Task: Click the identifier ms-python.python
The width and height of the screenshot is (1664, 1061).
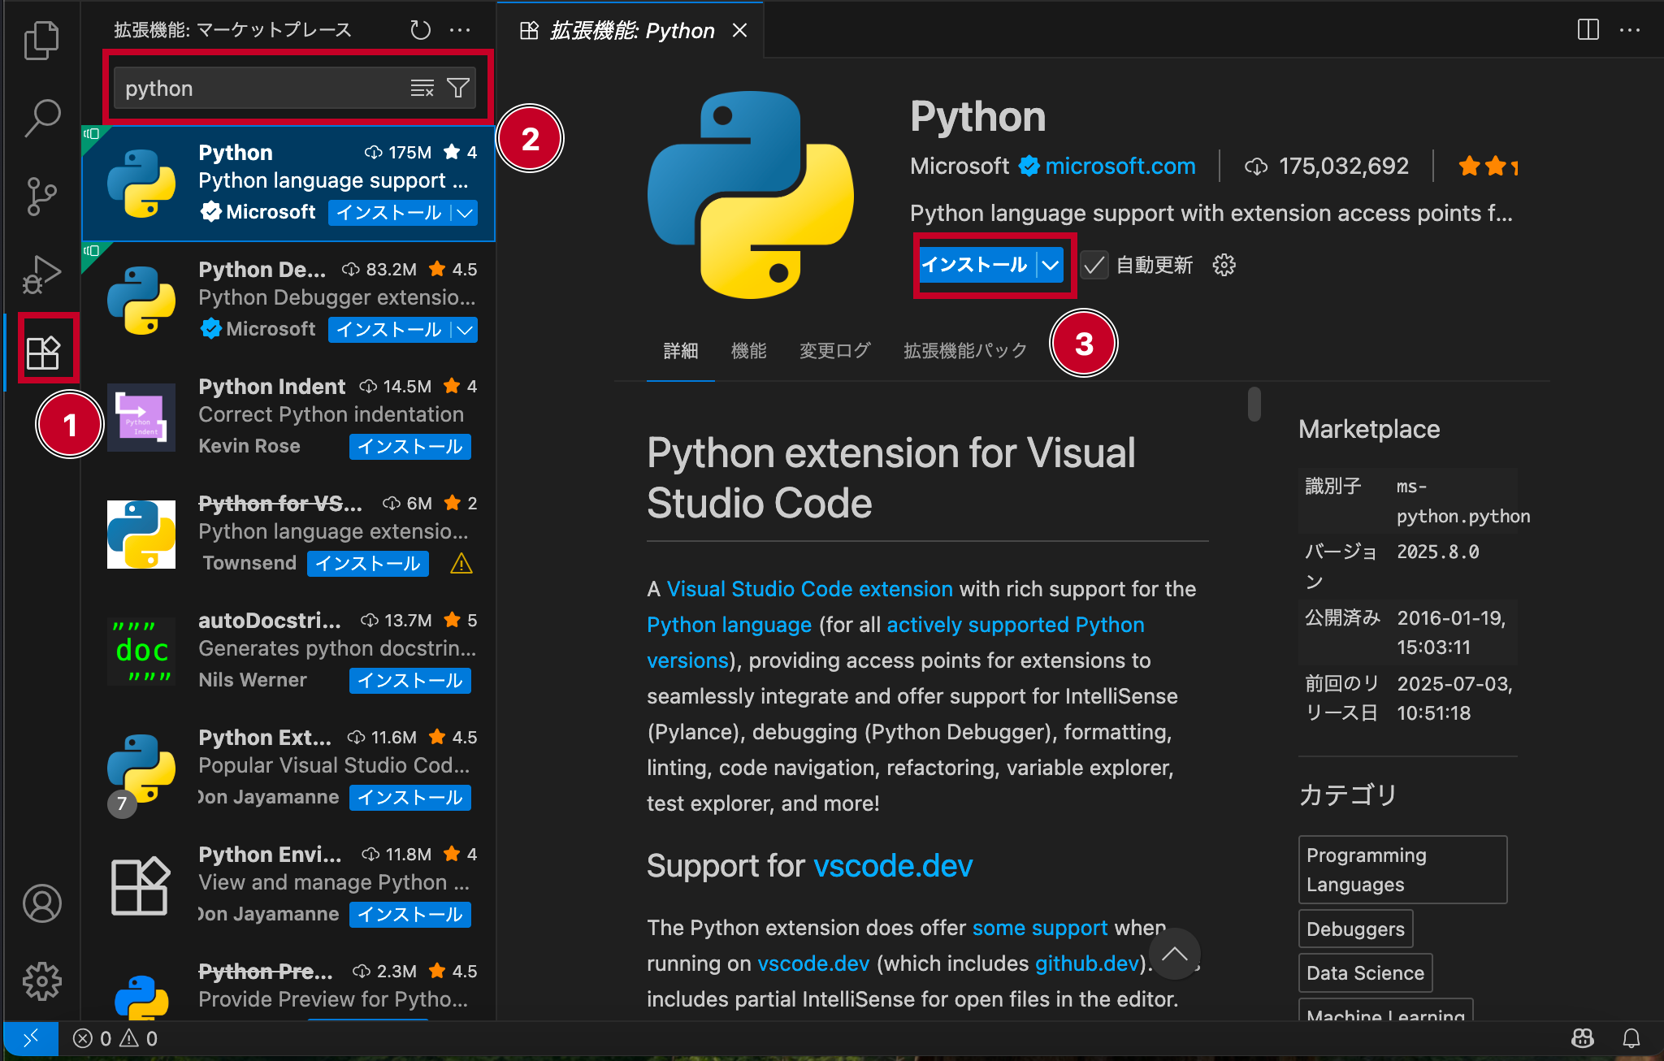Action: (1462, 501)
